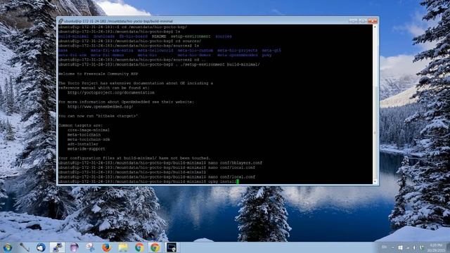This screenshot has height=253, width=450.
Task: Open the PuTTY icon in the title bar
Action: click(x=61, y=21)
